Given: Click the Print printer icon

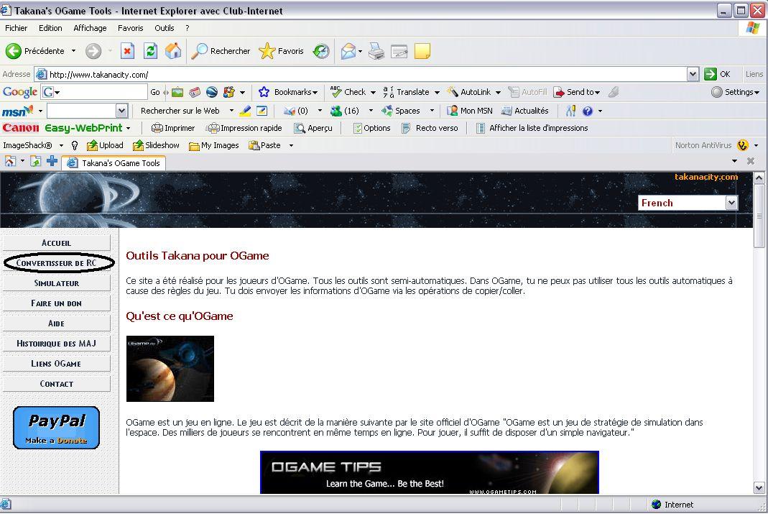Looking at the screenshot, I should tap(376, 51).
